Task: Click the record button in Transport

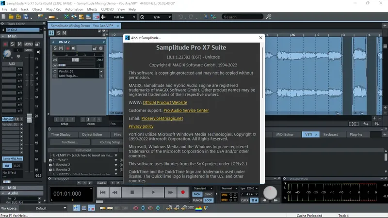Action: pyautogui.click(x=183, y=192)
